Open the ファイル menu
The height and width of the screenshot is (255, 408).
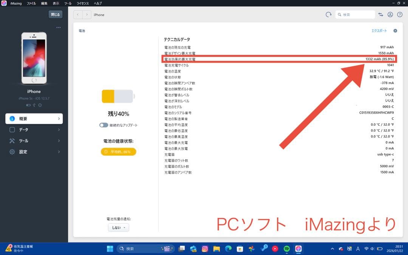[x=31, y=3]
